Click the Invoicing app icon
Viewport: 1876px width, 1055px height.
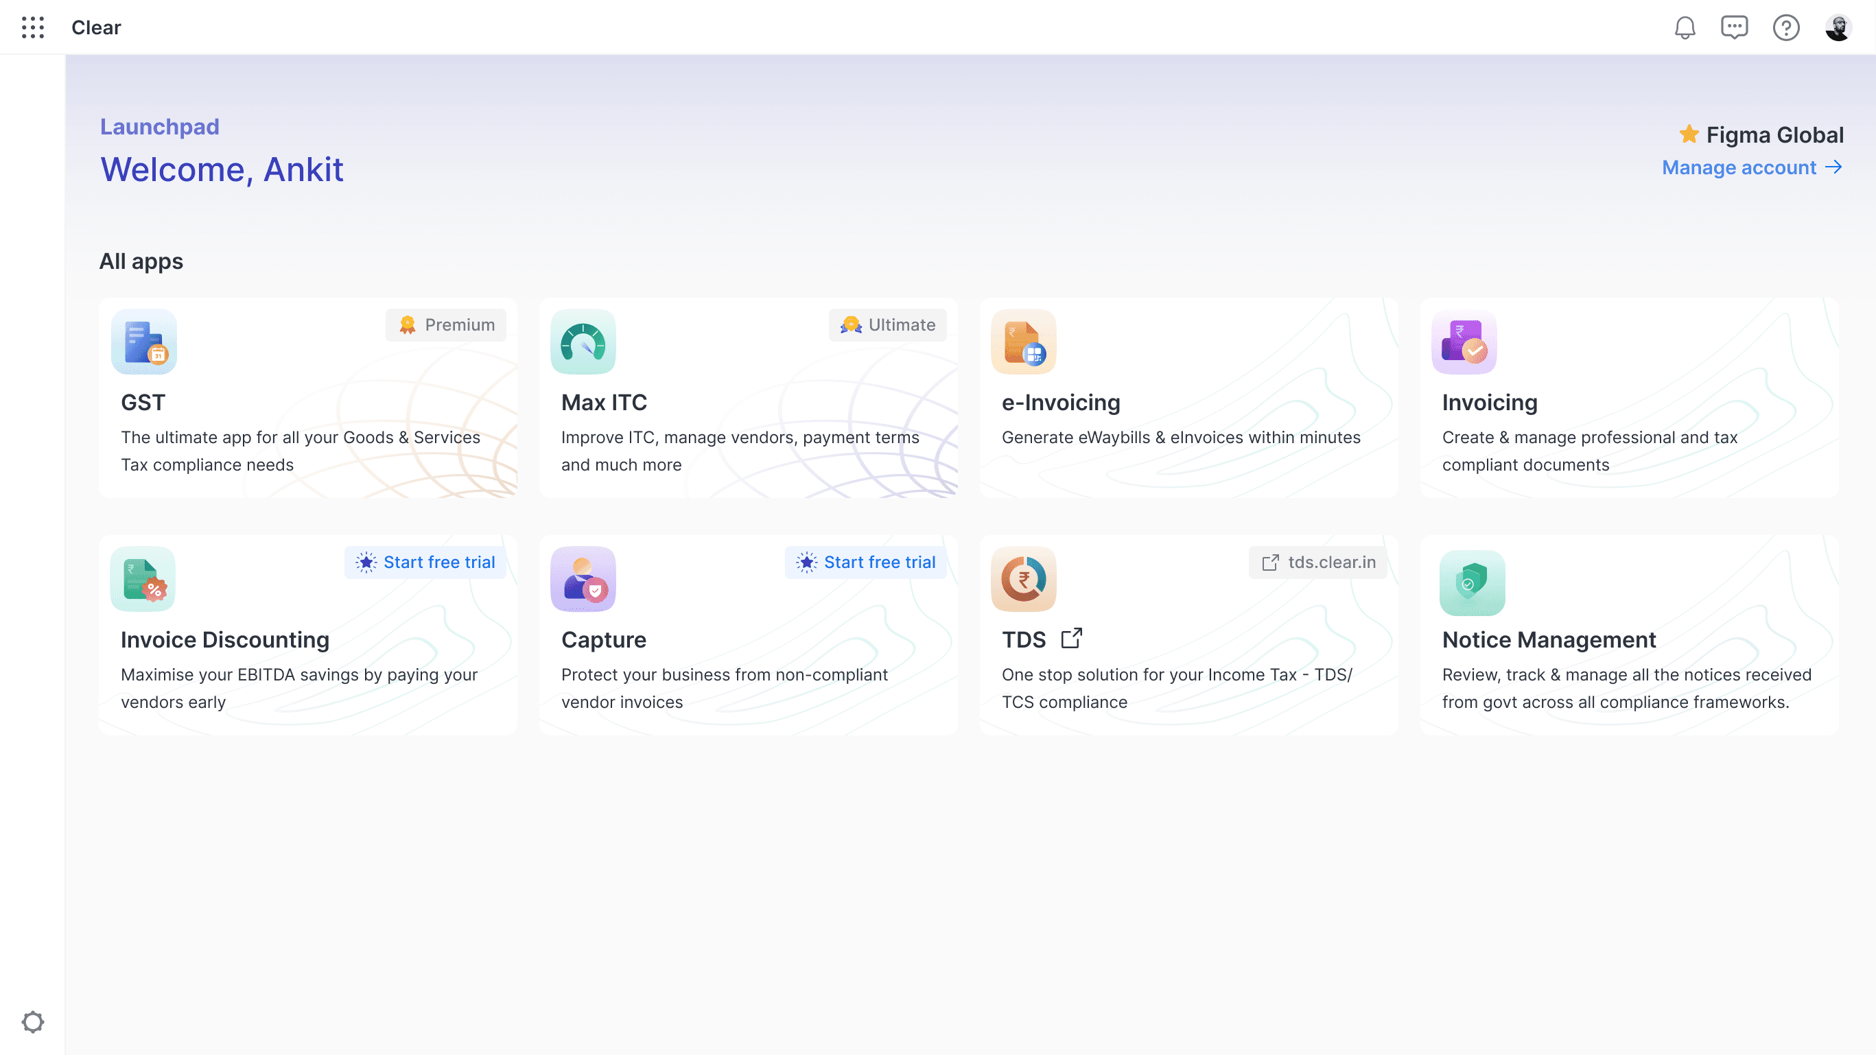tap(1464, 342)
